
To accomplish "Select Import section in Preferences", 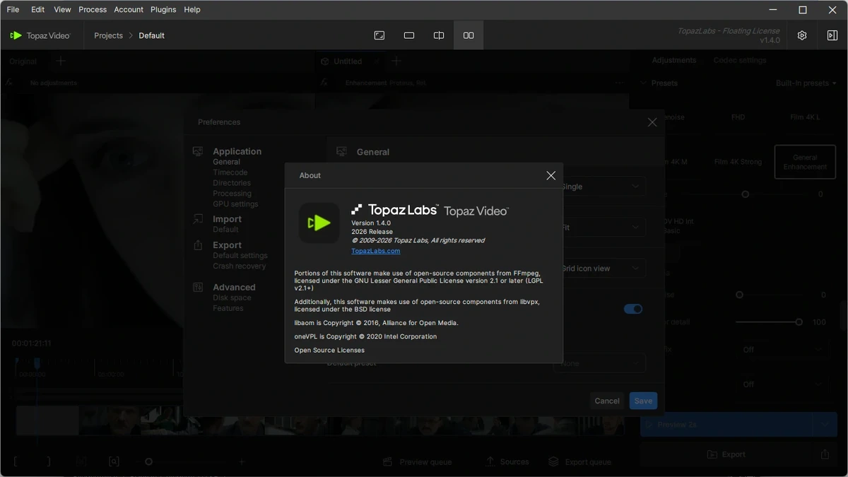I will coord(227,219).
